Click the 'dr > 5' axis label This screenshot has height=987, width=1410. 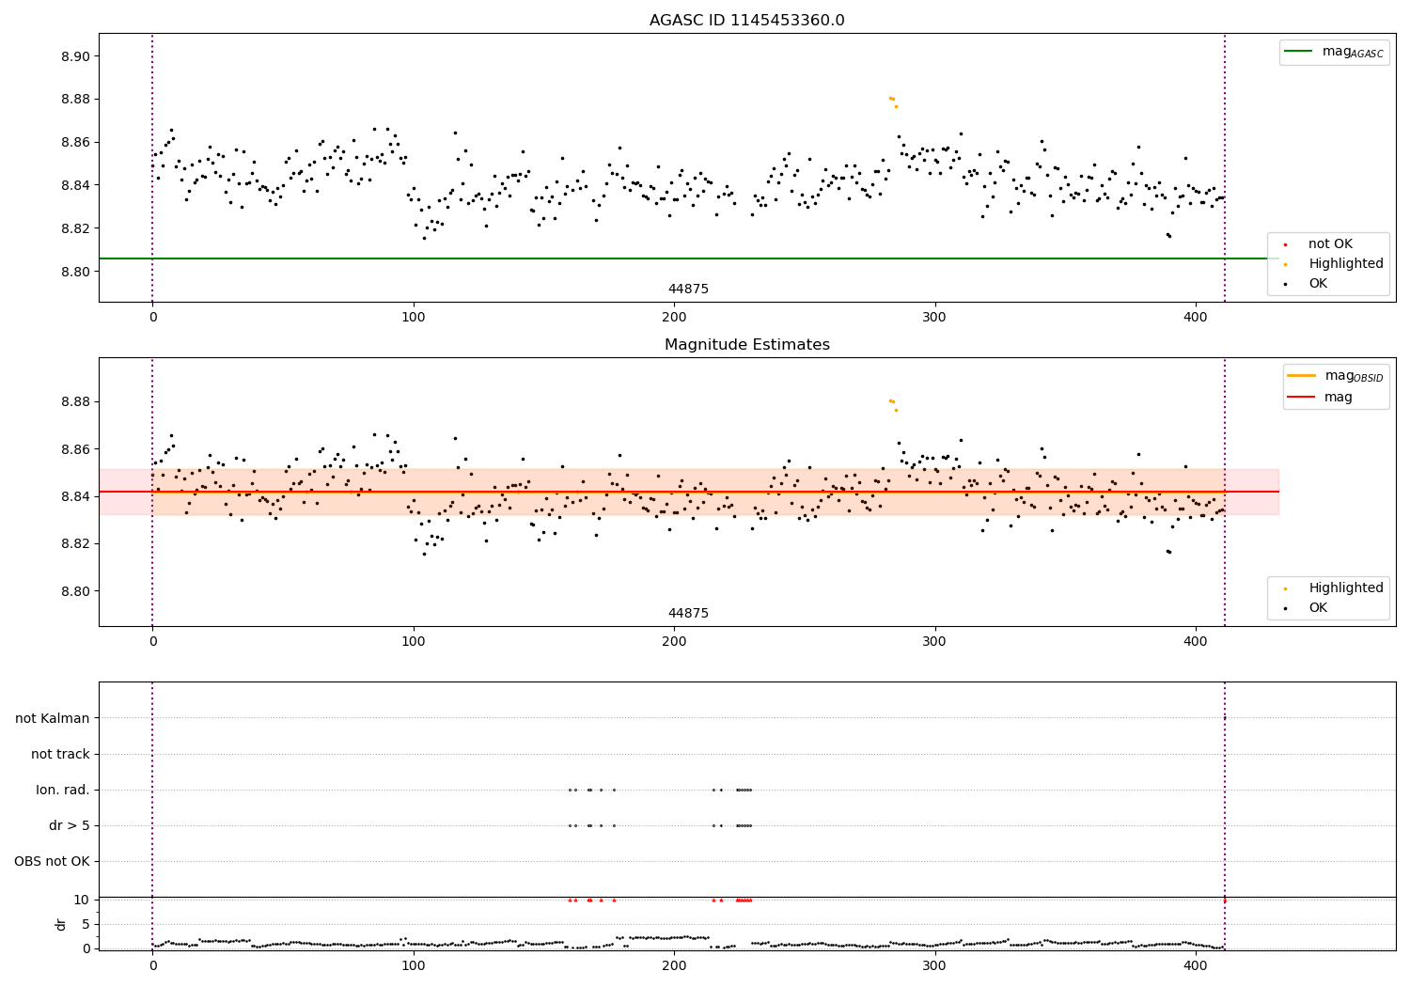(x=70, y=826)
